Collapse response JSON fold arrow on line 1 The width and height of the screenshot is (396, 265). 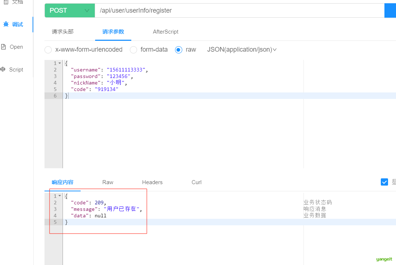coord(60,196)
